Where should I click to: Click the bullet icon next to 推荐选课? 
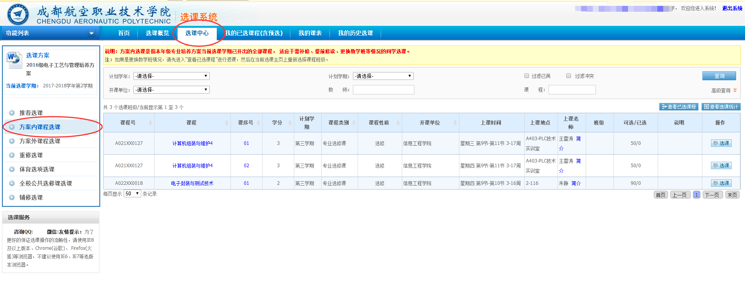click(12, 113)
